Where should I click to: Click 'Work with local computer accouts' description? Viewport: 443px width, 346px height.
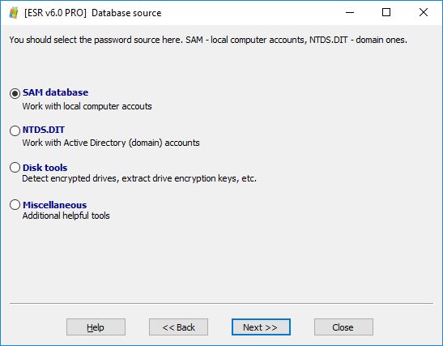tap(87, 106)
